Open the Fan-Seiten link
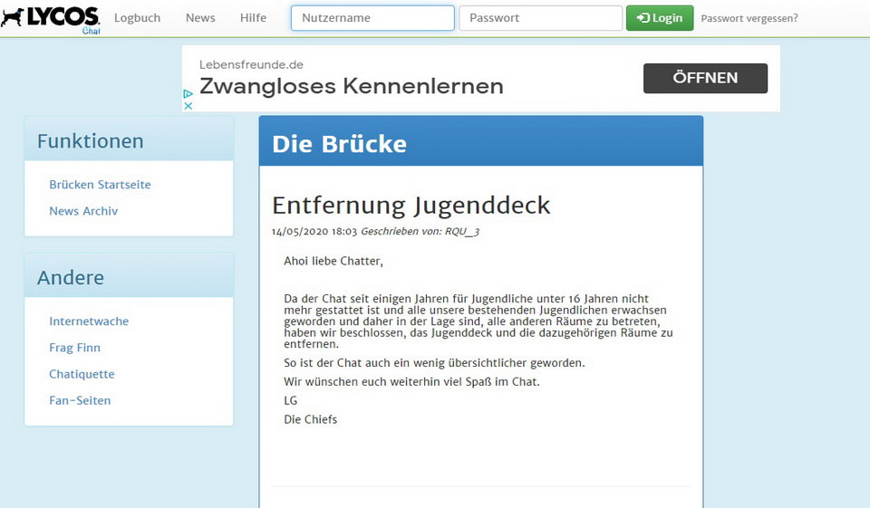The image size is (870, 508). (x=80, y=400)
